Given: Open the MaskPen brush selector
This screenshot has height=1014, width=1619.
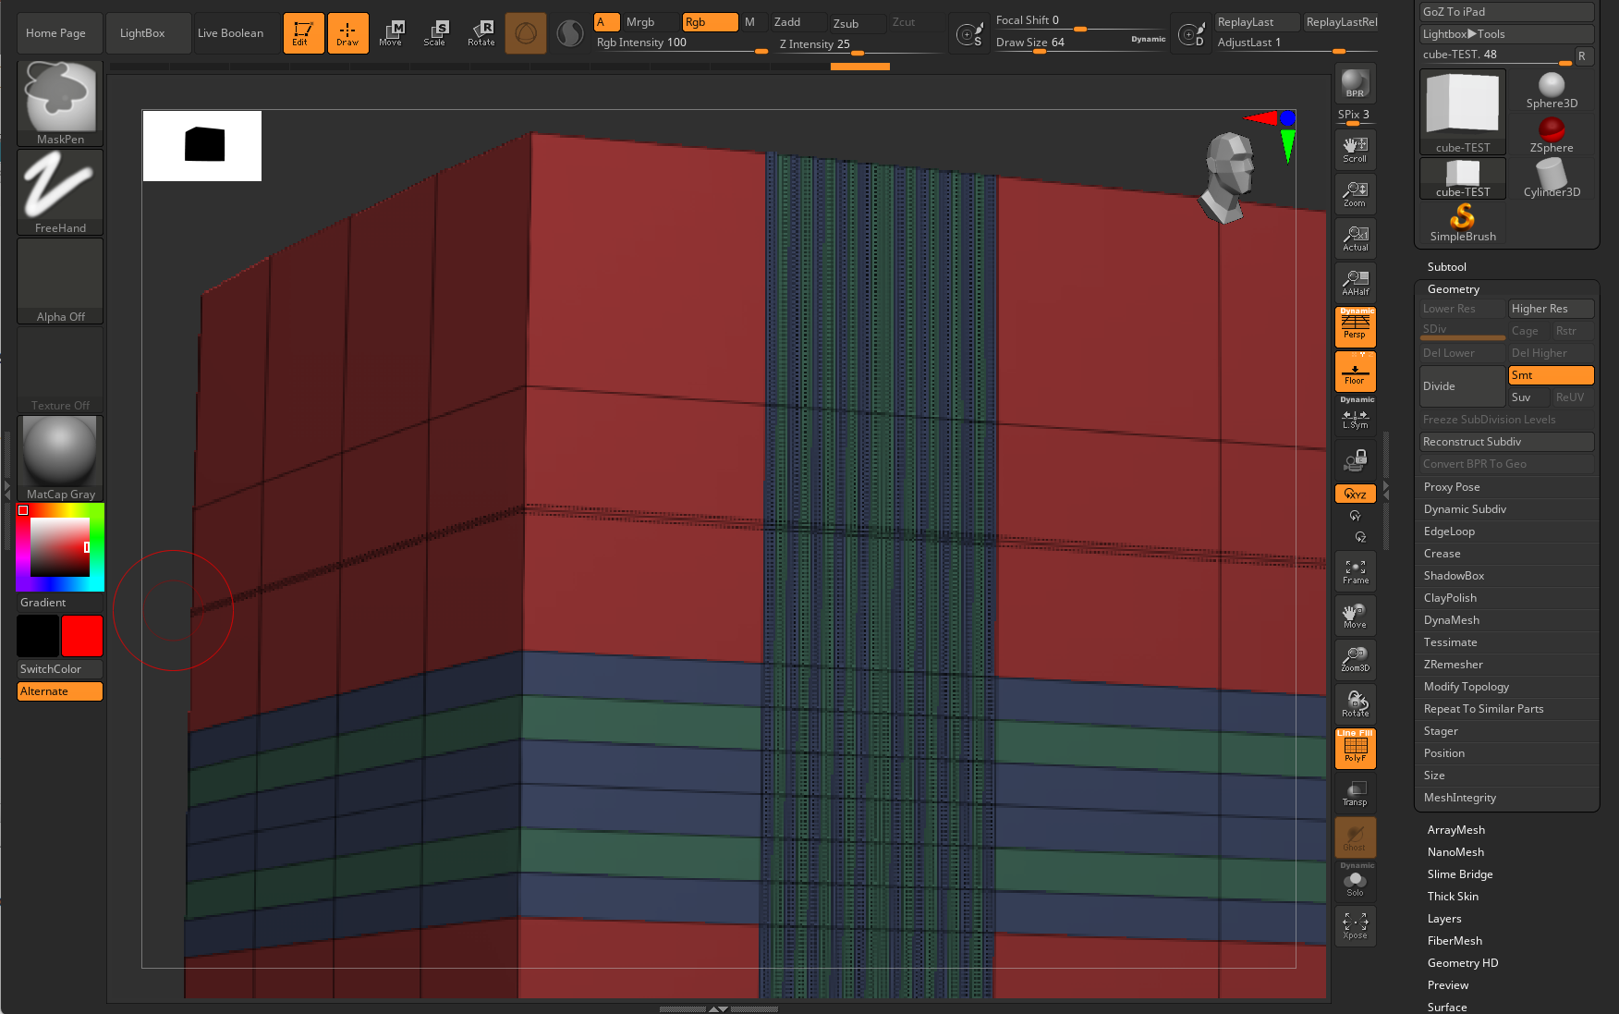Looking at the screenshot, I should pyautogui.click(x=60, y=103).
